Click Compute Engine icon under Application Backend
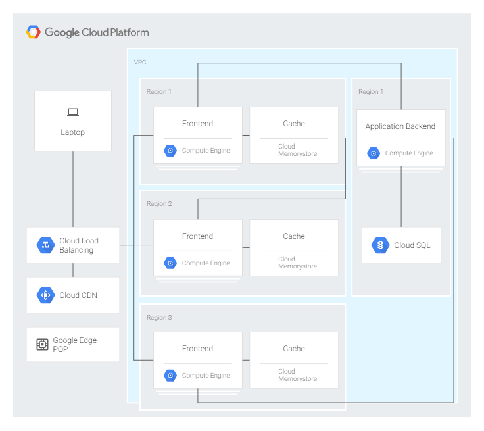484x431 pixels. pos(374,153)
